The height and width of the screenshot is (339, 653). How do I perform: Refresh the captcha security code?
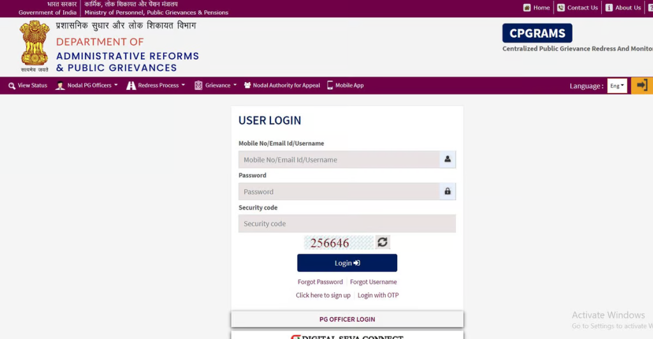tap(383, 242)
